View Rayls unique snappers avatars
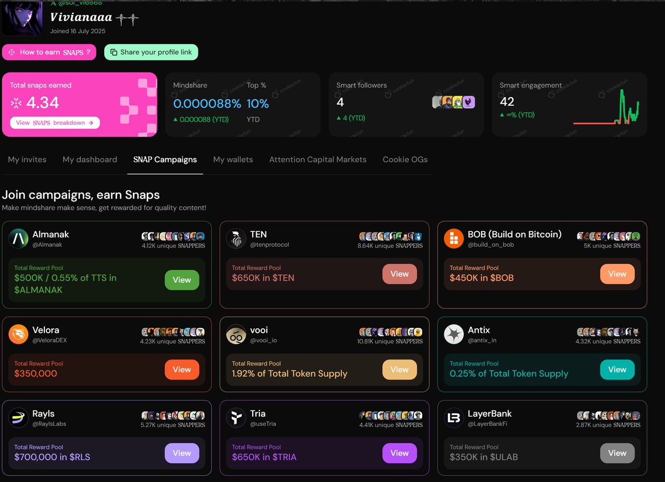 point(173,415)
